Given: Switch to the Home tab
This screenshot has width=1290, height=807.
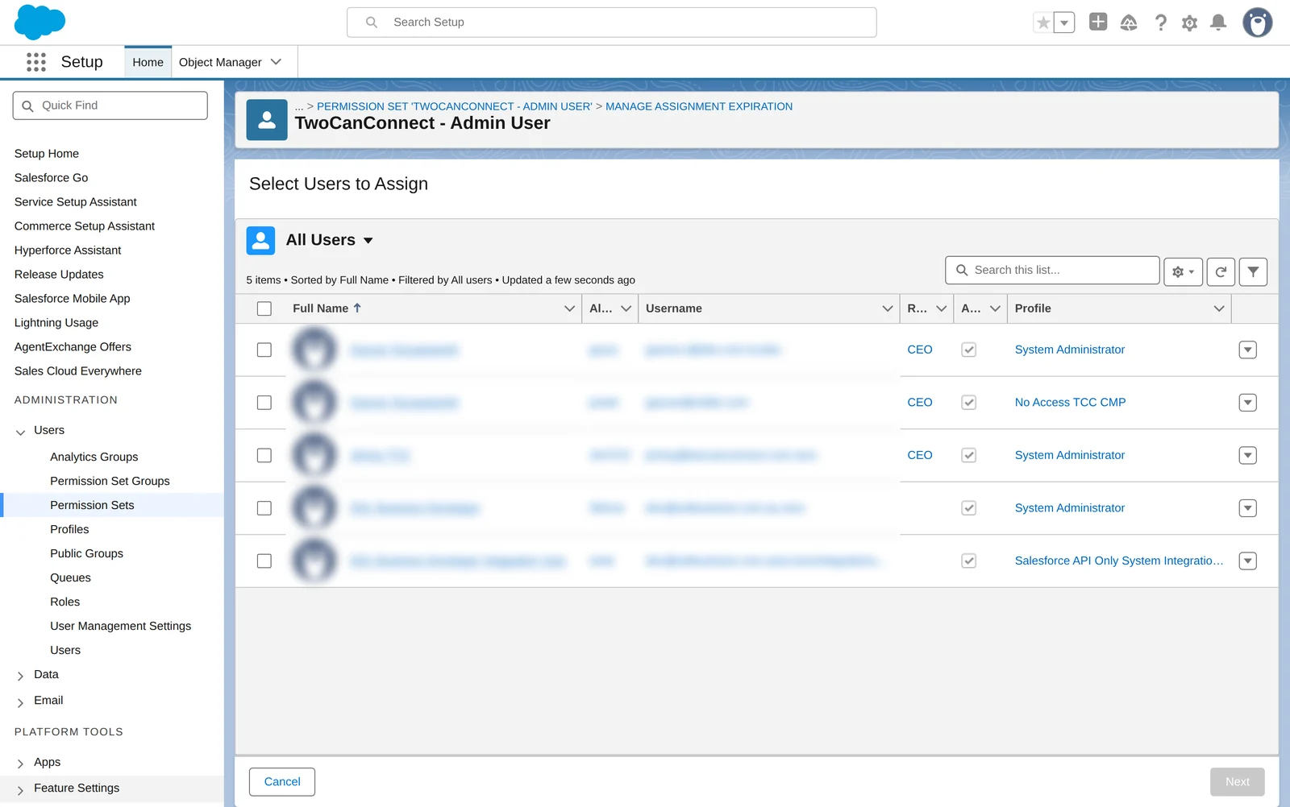Looking at the screenshot, I should click(148, 62).
